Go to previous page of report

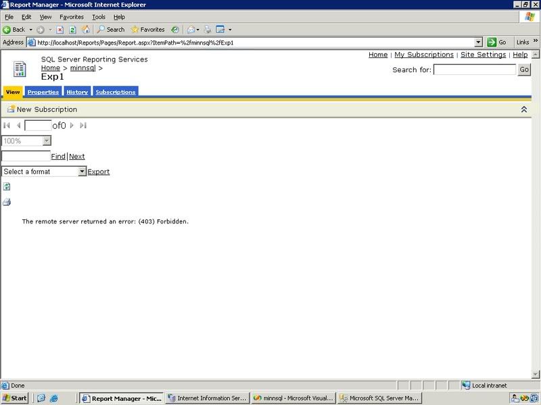click(x=19, y=126)
